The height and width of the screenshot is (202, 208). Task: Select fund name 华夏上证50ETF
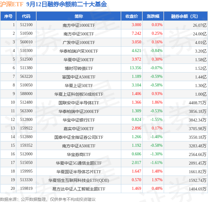(x=79, y=86)
